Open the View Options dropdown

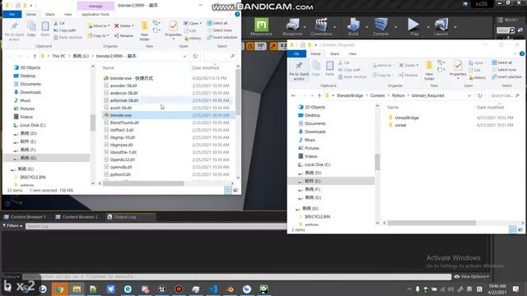pos(471,276)
